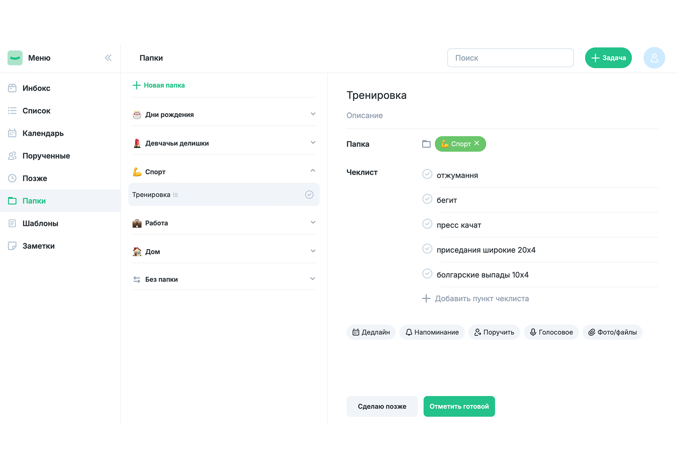
Task: Open the Календарь section
Action: tap(43, 133)
